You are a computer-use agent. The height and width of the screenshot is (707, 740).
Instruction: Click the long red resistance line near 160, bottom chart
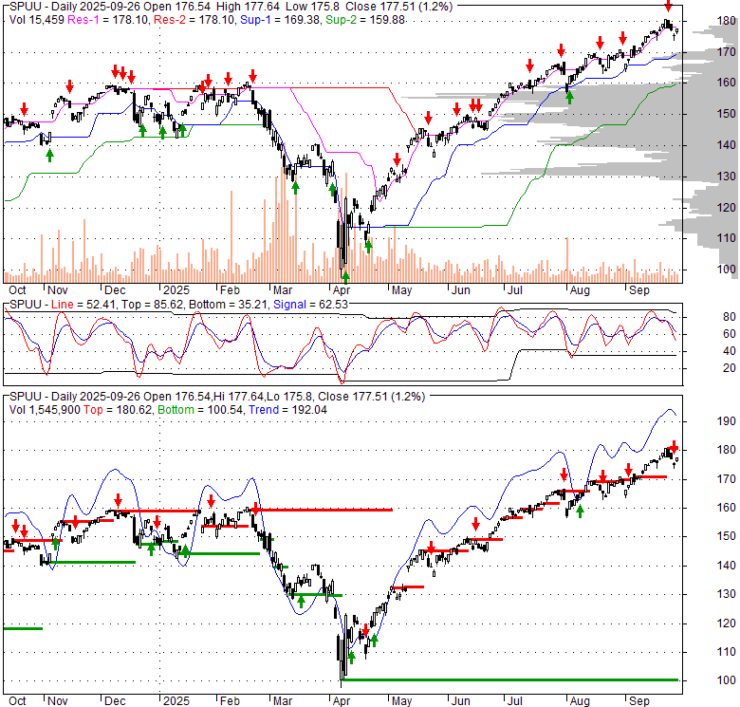324,510
